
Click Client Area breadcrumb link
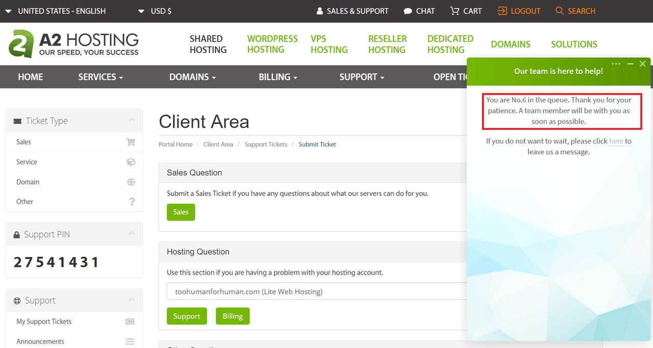pos(218,144)
